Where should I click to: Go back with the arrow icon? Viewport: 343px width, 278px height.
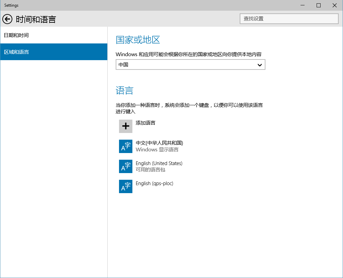click(7, 19)
